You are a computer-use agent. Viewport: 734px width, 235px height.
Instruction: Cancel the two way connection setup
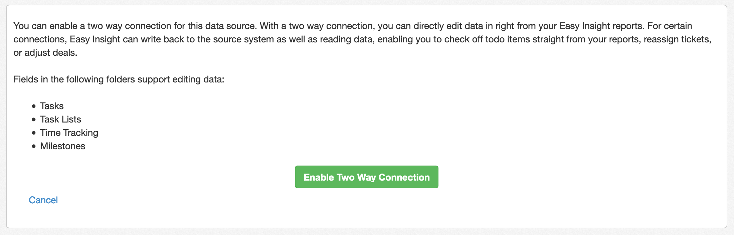coord(43,200)
